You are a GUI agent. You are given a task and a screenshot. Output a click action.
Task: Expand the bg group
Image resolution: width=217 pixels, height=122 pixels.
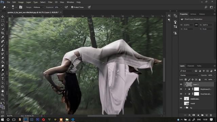tap(184, 108)
